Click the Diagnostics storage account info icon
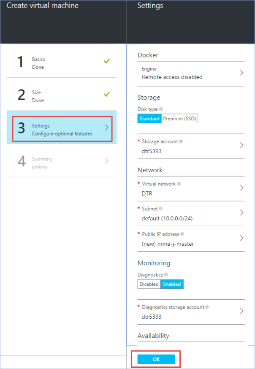 pyautogui.click(x=207, y=307)
